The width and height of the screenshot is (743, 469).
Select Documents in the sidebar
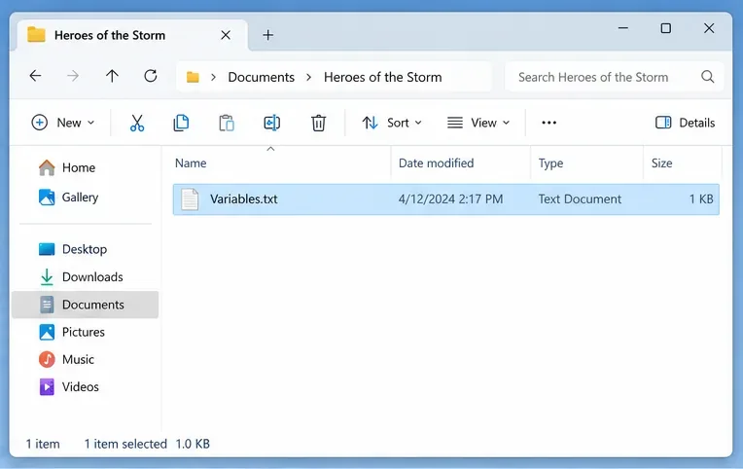tap(86, 305)
